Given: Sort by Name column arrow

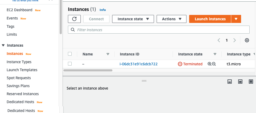Looking at the screenshot, I should pyautogui.click(x=108, y=54).
